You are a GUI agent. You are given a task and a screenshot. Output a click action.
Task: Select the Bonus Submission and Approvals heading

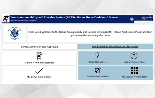(x=40, y=47)
